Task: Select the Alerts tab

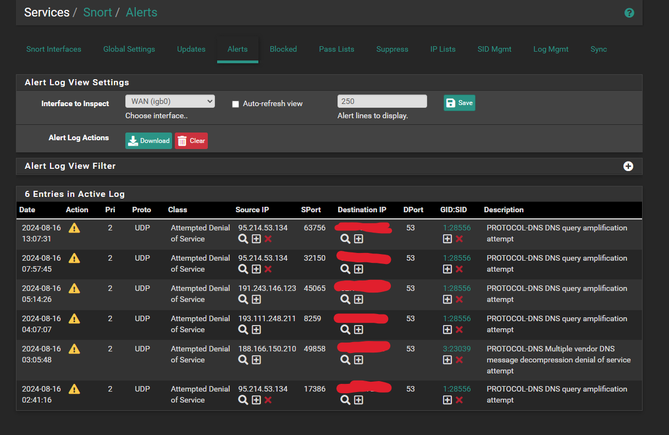Action: [x=237, y=49]
